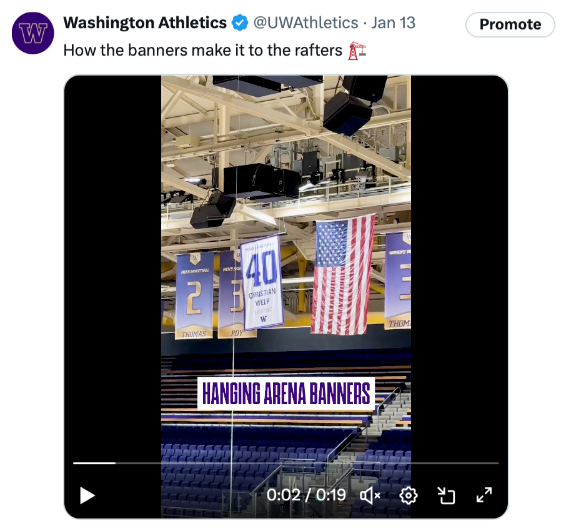Toggle picture-in-picture mode icon

[x=446, y=495]
